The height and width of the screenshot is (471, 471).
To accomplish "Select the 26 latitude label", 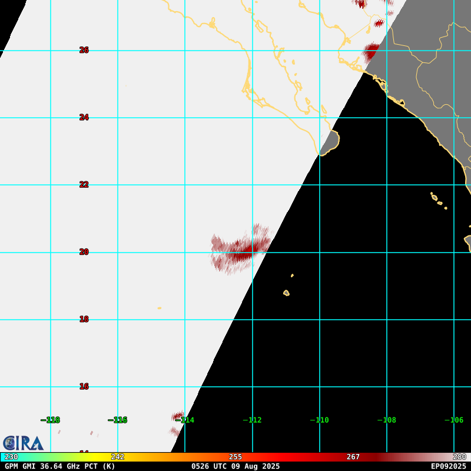I will (x=84, y=50).
